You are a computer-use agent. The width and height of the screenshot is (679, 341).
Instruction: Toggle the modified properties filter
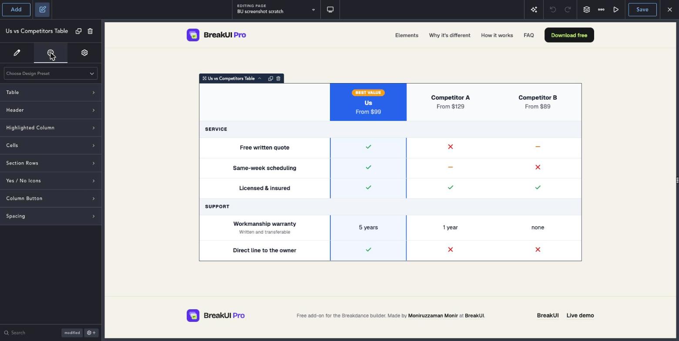(72, 333)
